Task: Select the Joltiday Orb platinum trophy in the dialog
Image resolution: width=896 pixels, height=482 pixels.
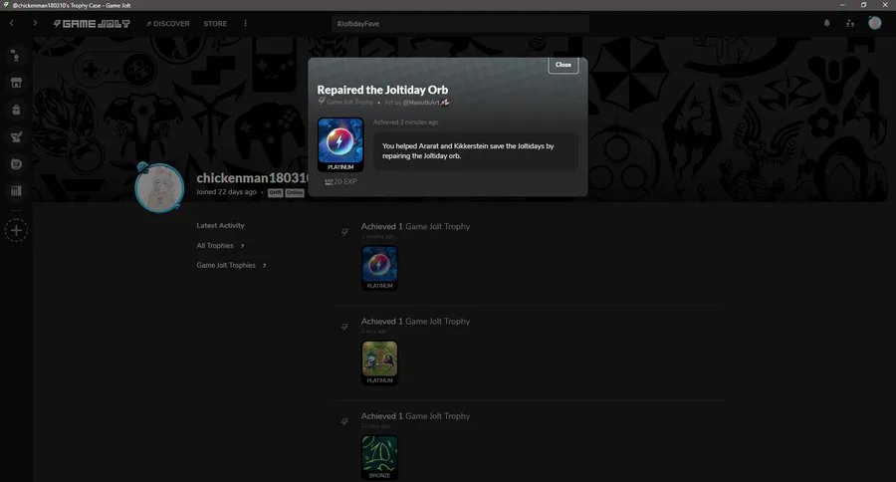Action: pyautogui.click(x=340, y=144)
